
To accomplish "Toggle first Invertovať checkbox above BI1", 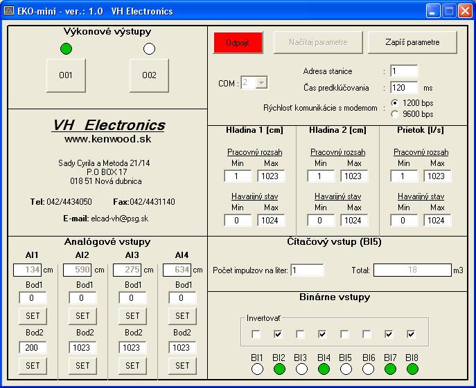I will (x=256, y=334).
